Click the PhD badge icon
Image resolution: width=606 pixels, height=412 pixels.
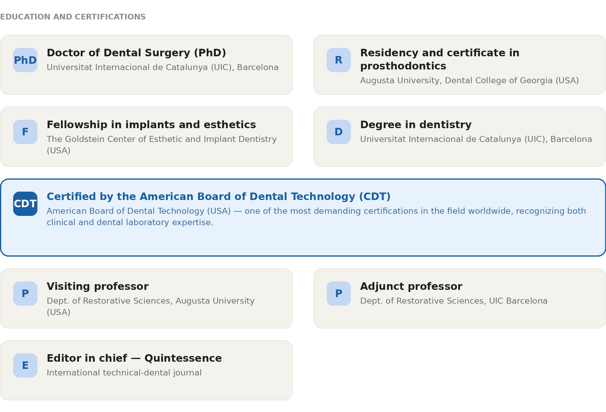[25, 60]
